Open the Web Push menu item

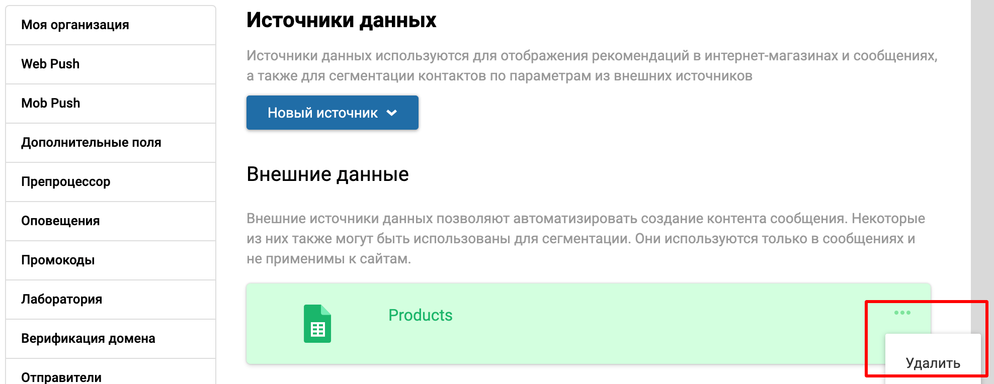coord(50,64)
